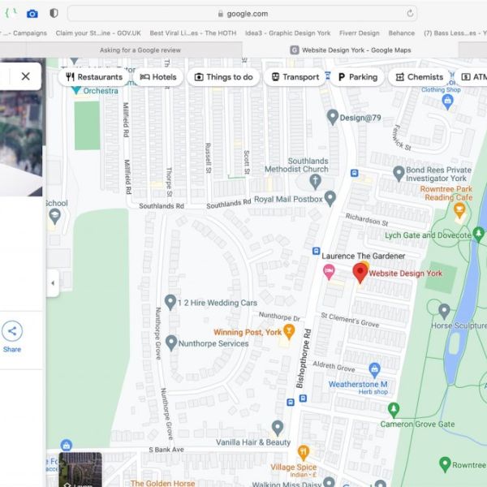Open Best Viral Li...es - The HOTH bookmark
This screenshot has height=487, width=487.
tap(193, 33)
